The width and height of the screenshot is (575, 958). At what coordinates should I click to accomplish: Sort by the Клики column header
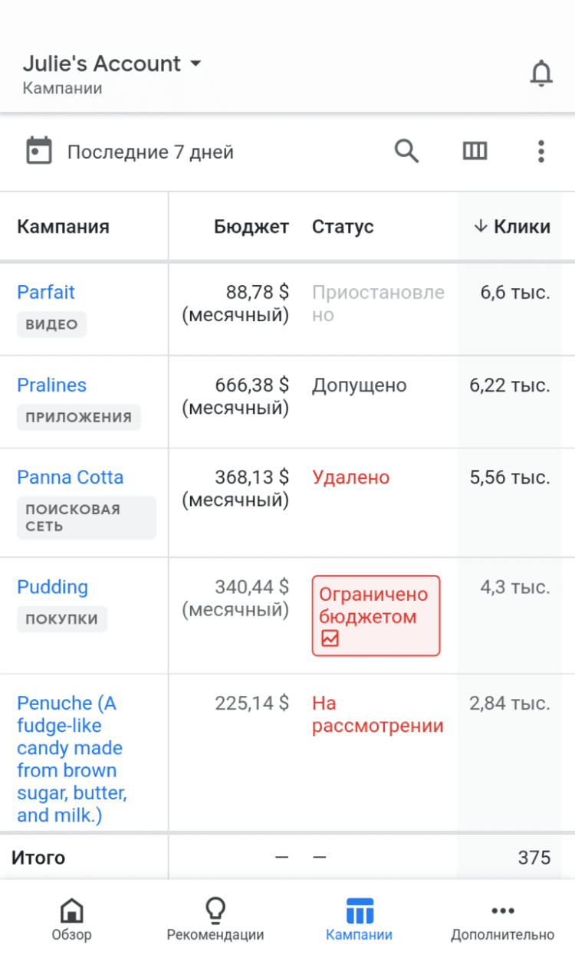(511, 226)
